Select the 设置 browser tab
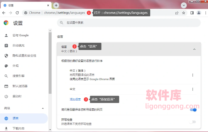The width and height of the screenshot is (208, 132). [26, 6]
